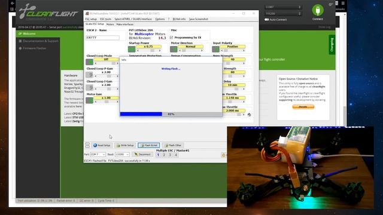Increase Startup Power with the right arrow
Viewport: 383px width, 215px height.
(160, 50)
